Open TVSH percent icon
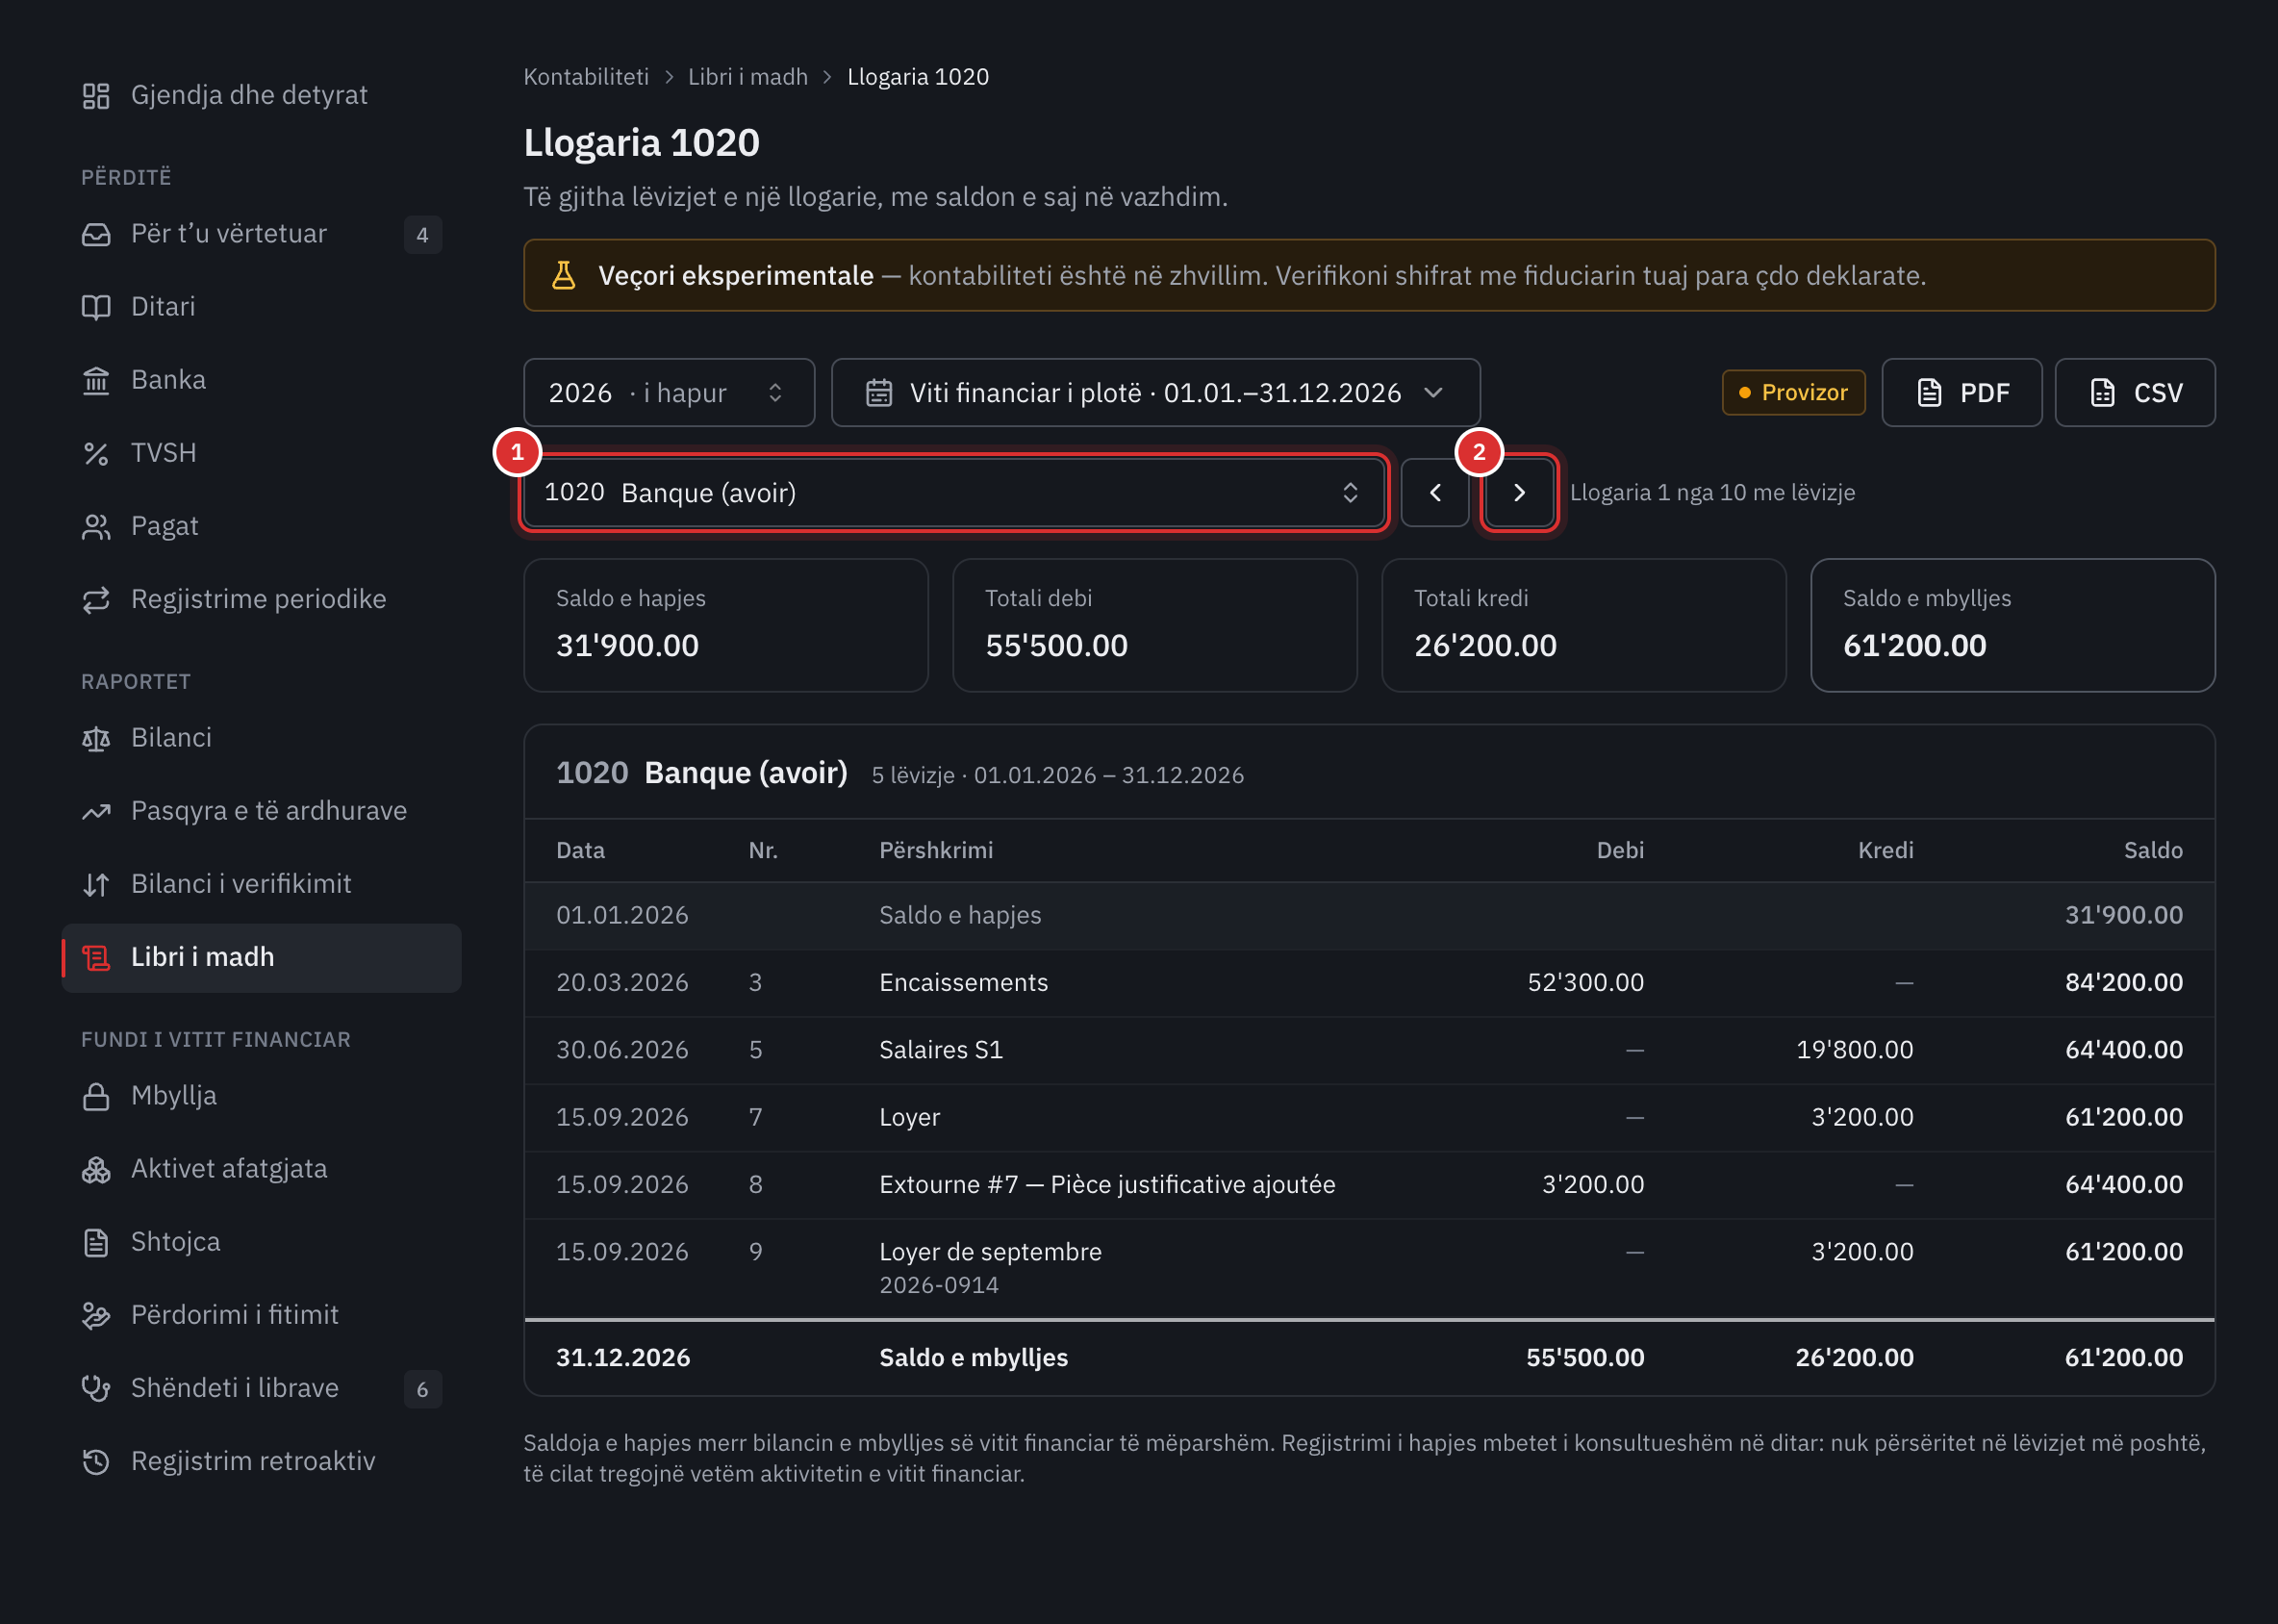 pyautogui.click(x=96, y=453)
